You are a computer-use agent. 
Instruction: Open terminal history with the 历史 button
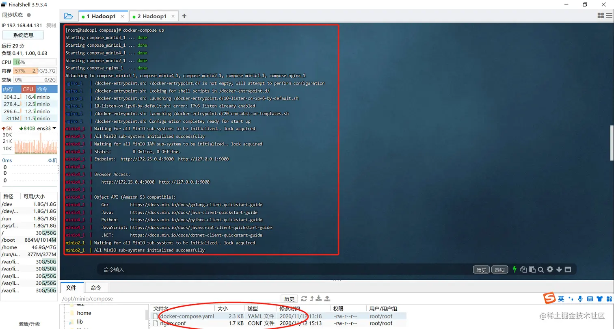(481, 269)
